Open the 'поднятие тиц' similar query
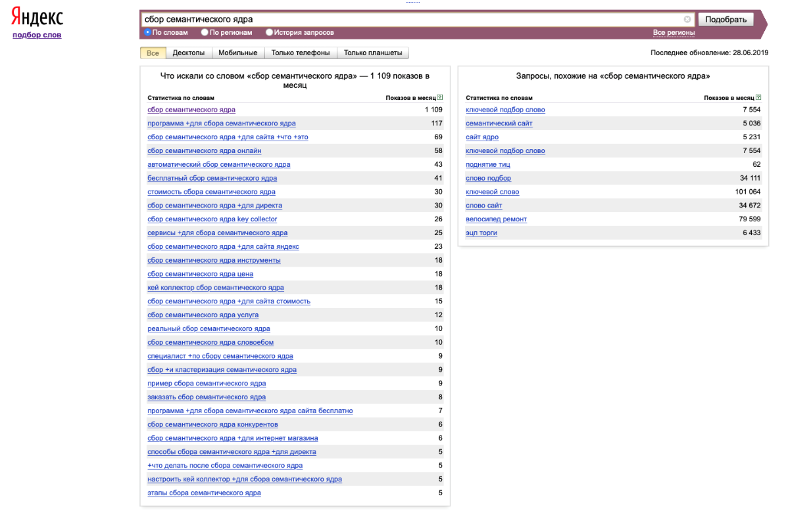 487,164
